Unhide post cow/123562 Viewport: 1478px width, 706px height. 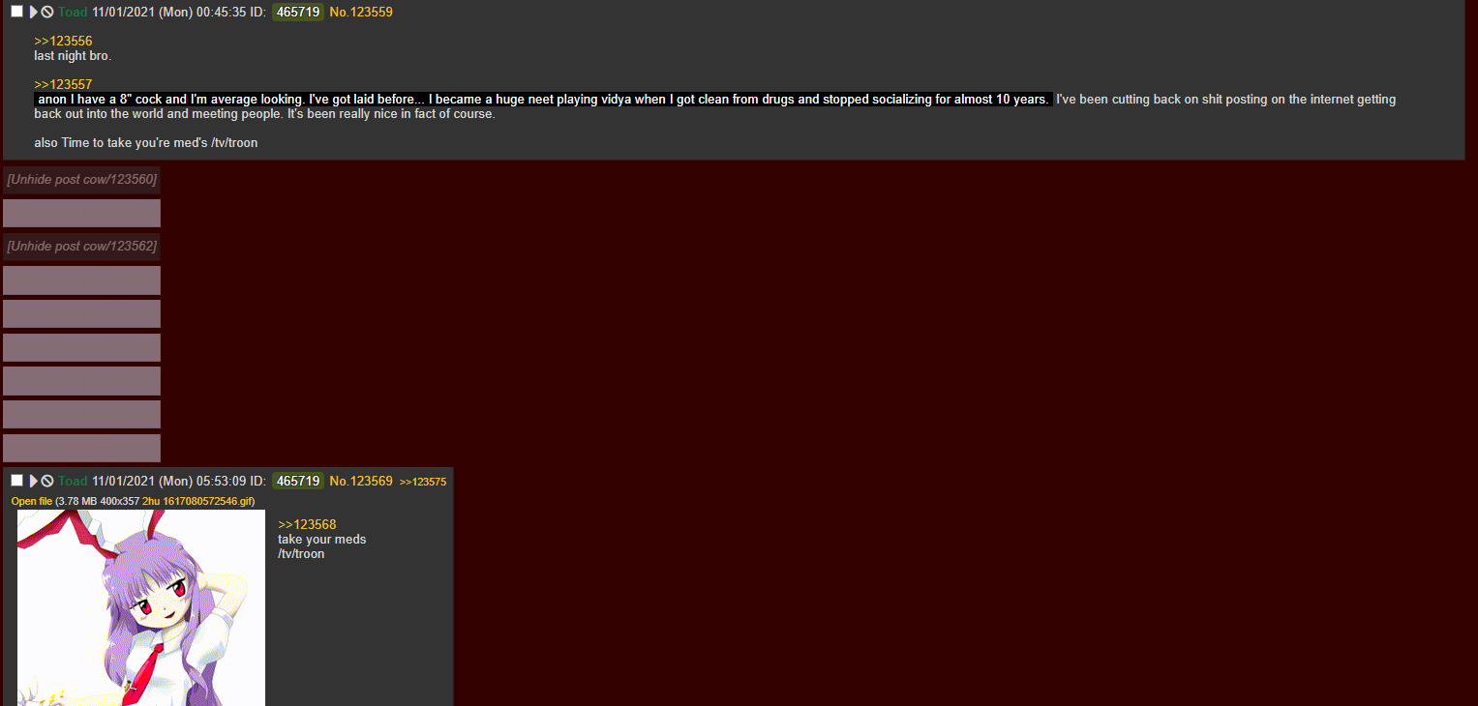click(81, 246)
